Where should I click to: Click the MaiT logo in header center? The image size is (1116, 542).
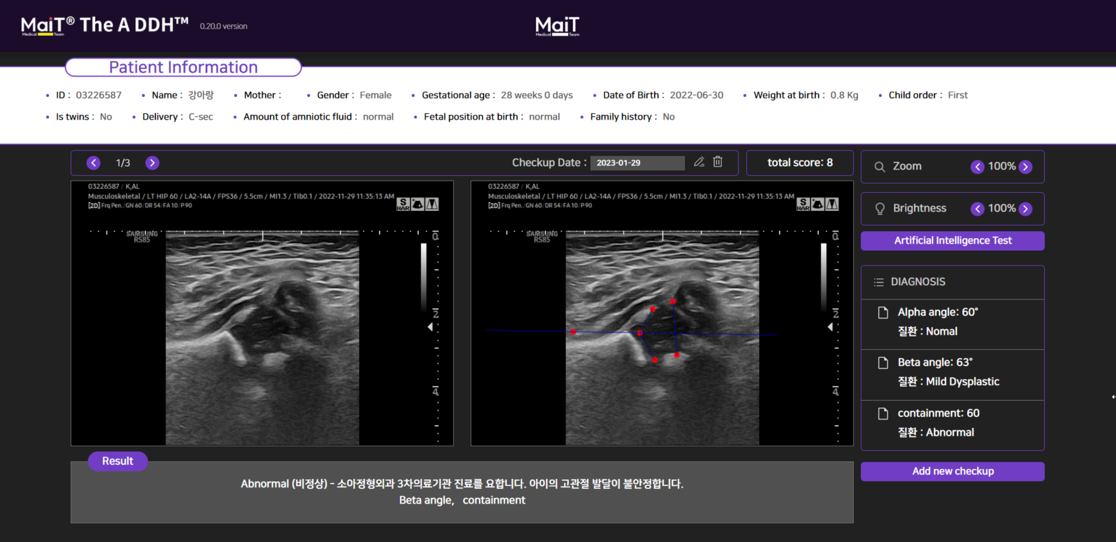(557, 26)
